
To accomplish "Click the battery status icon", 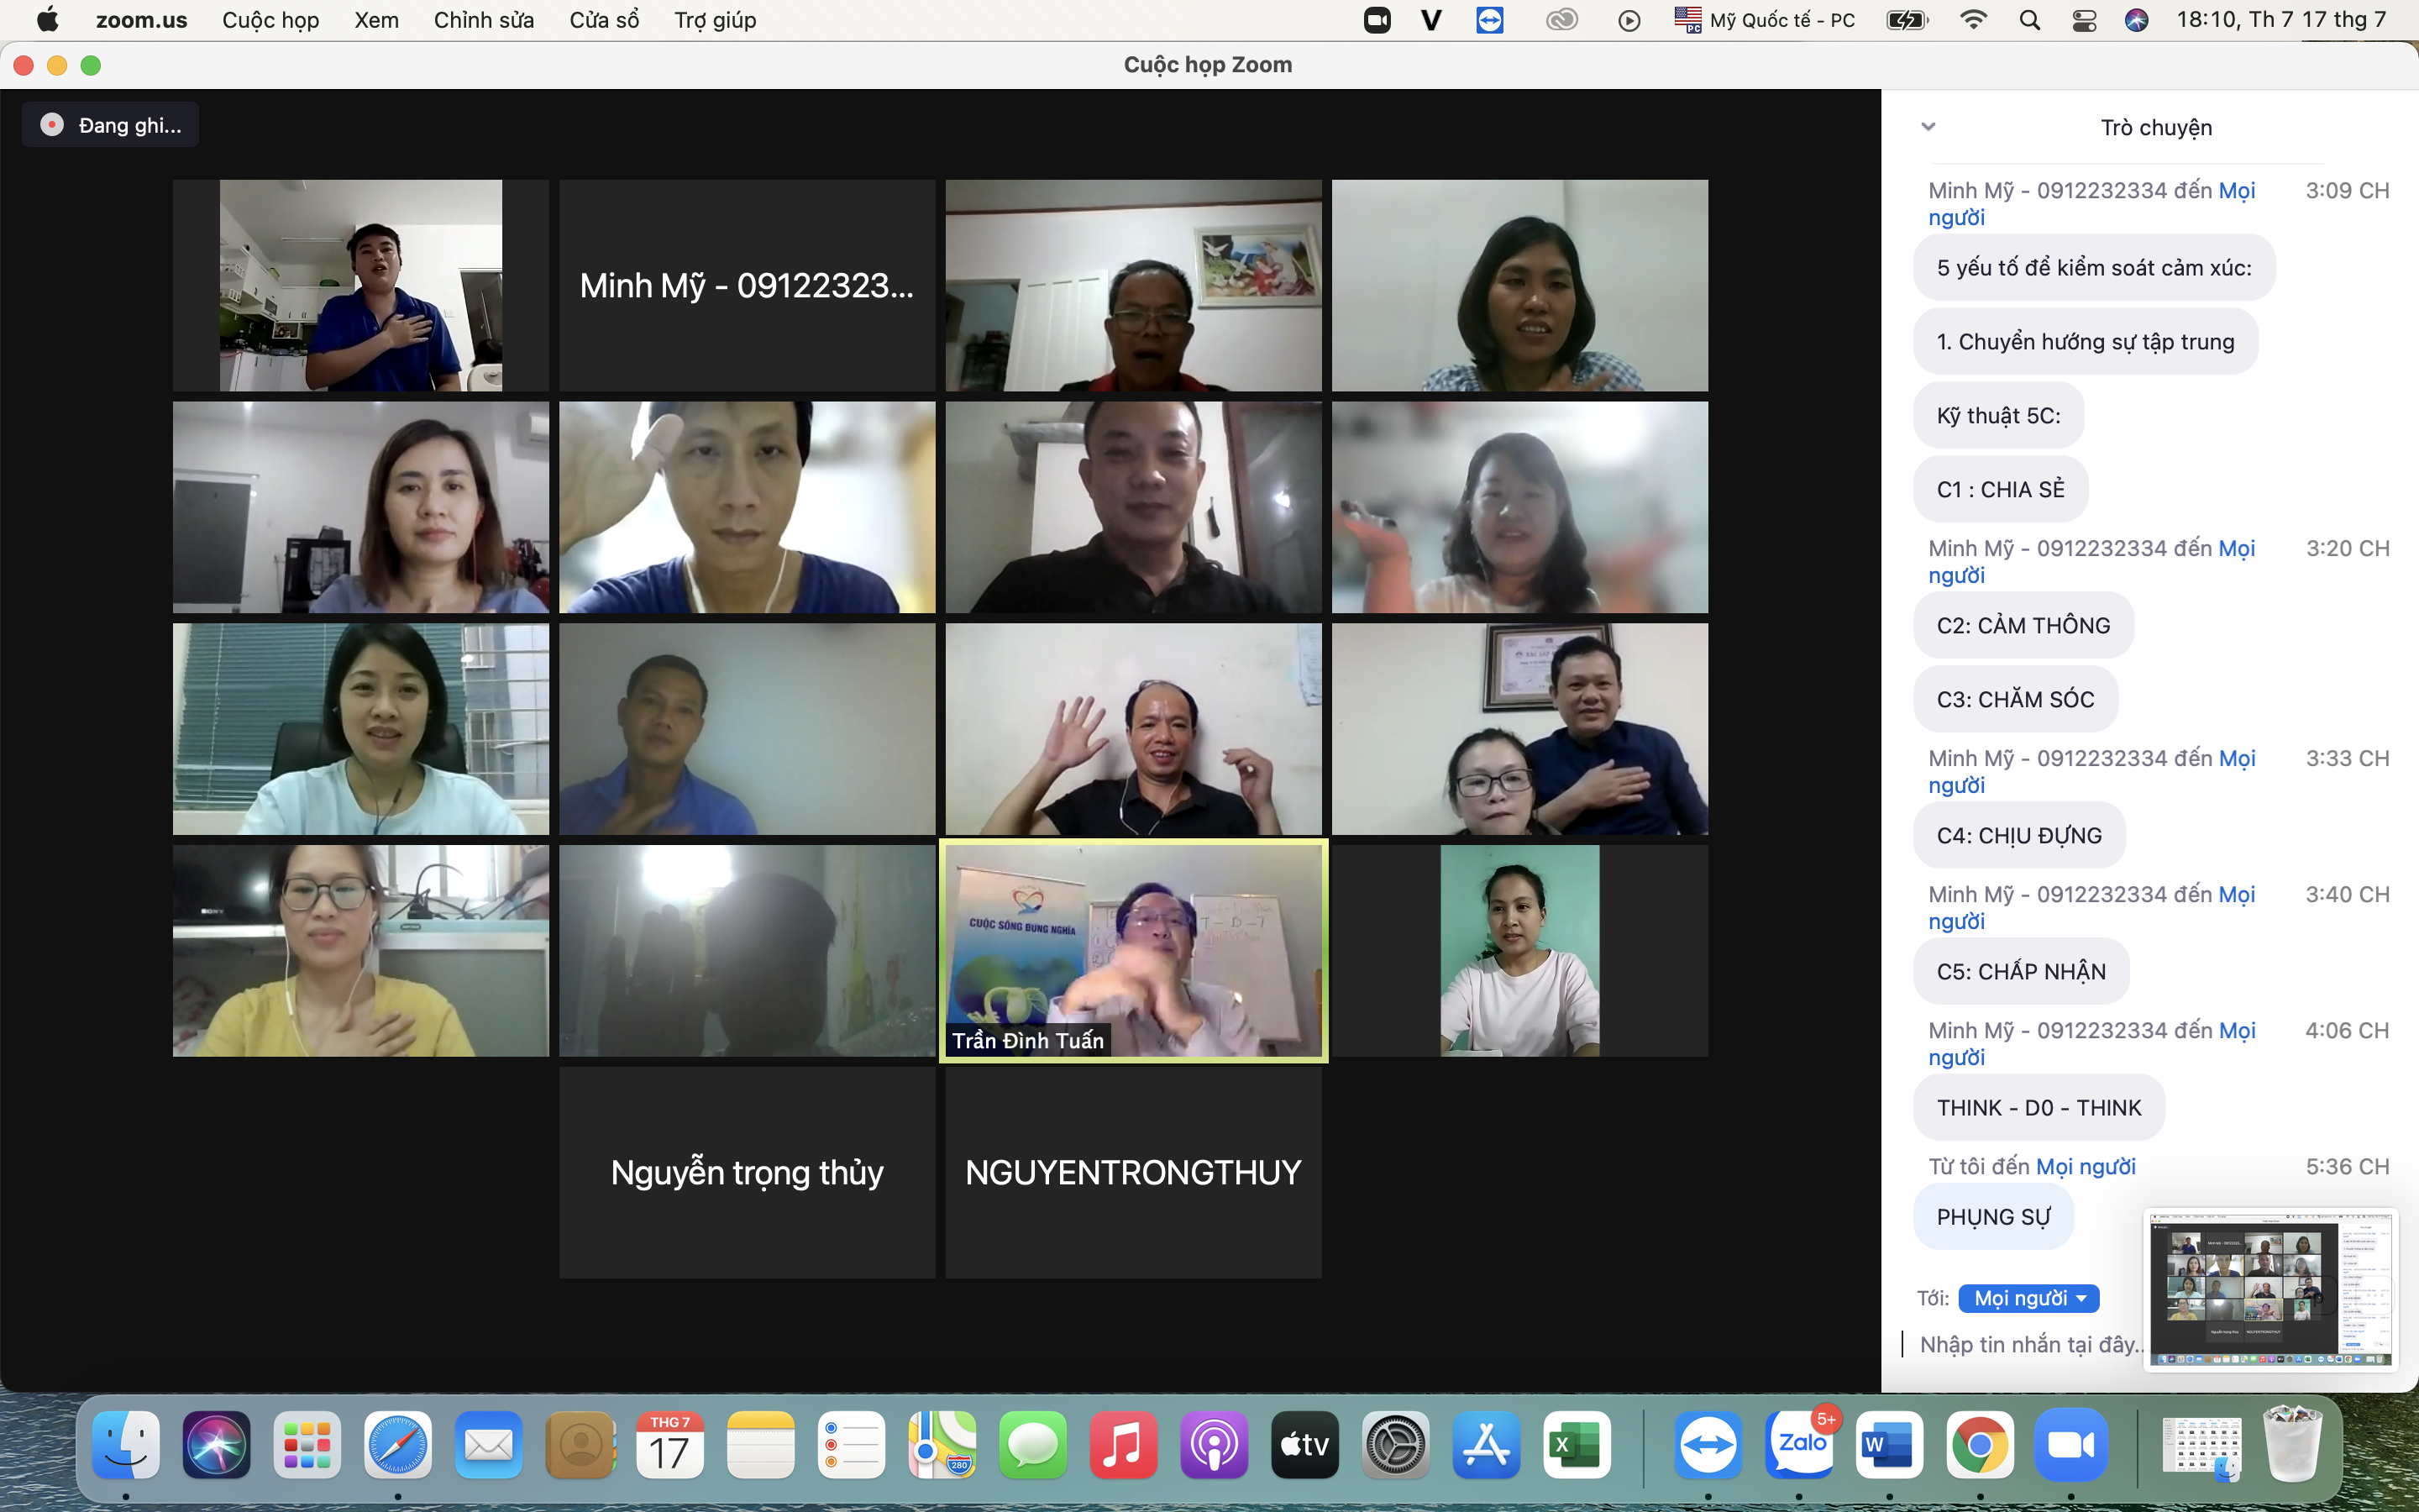I will click(1906, 20).
